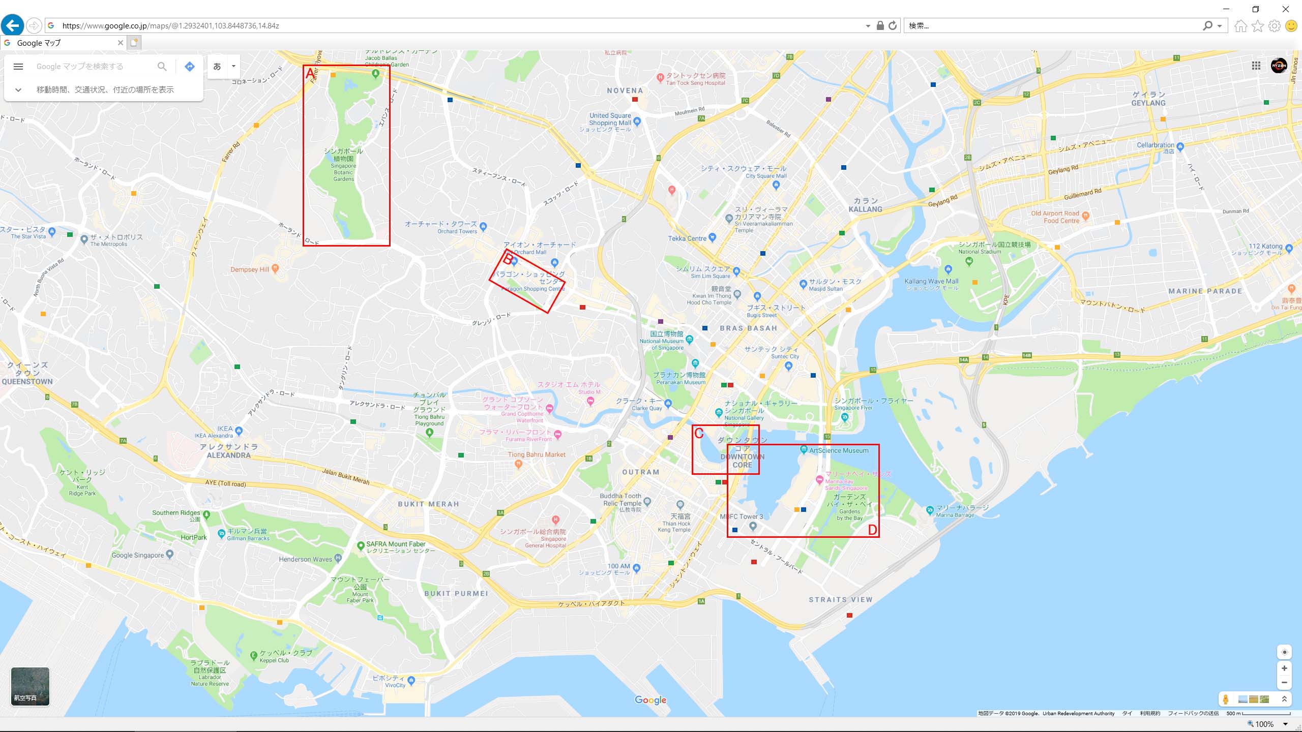The height and width of the screenshot is (732, 1302).
Task: Click the smiley feedback icon
Action: [x=1291, y=25]
